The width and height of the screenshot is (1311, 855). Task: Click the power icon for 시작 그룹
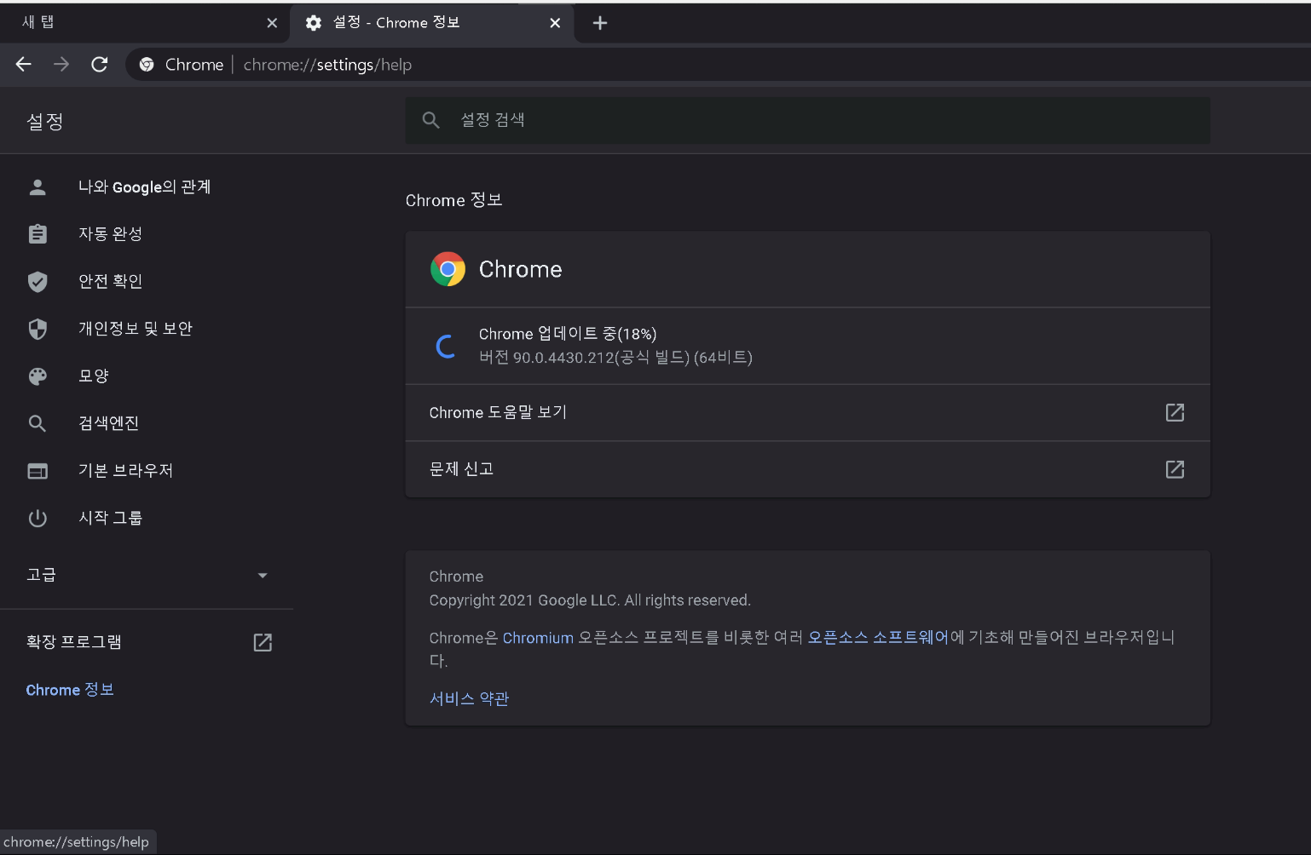(x=38, y=518)
